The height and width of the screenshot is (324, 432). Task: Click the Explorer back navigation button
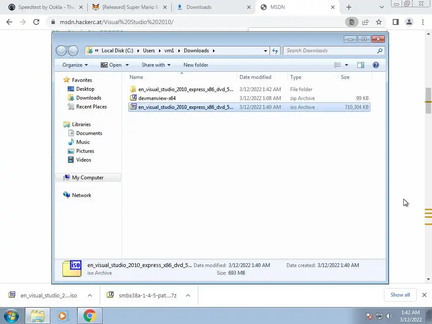(61, 51)
